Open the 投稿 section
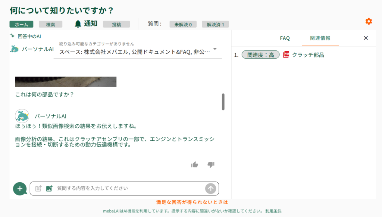 coord(116,24)
